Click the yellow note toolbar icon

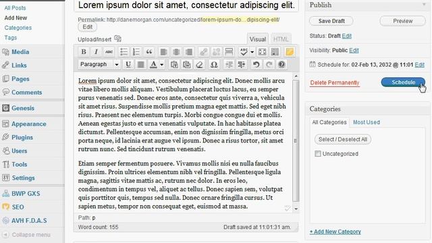pos(290,51)
